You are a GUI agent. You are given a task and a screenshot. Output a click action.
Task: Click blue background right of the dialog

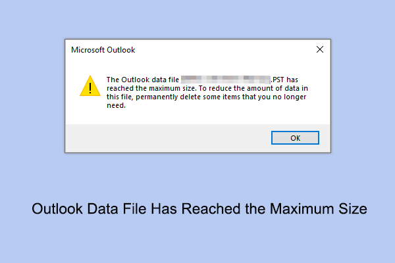tap(363, 99)
